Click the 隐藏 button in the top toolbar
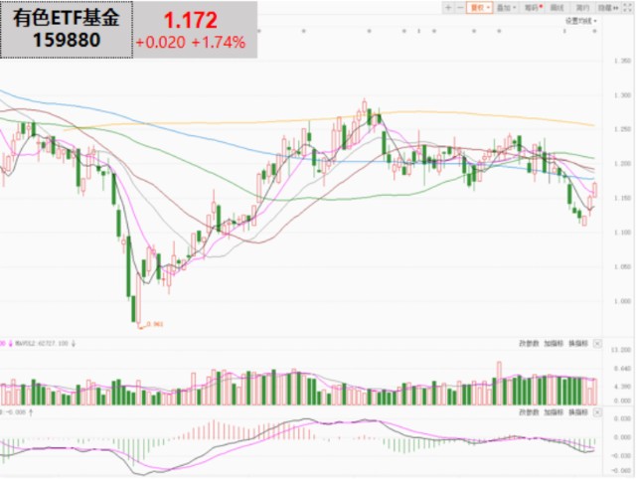Screen dimensions: 636x480 [607, 8]
